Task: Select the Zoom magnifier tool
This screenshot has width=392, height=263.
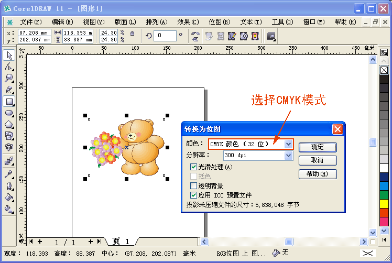Action: pyautogui.click(x=9, y=78)
